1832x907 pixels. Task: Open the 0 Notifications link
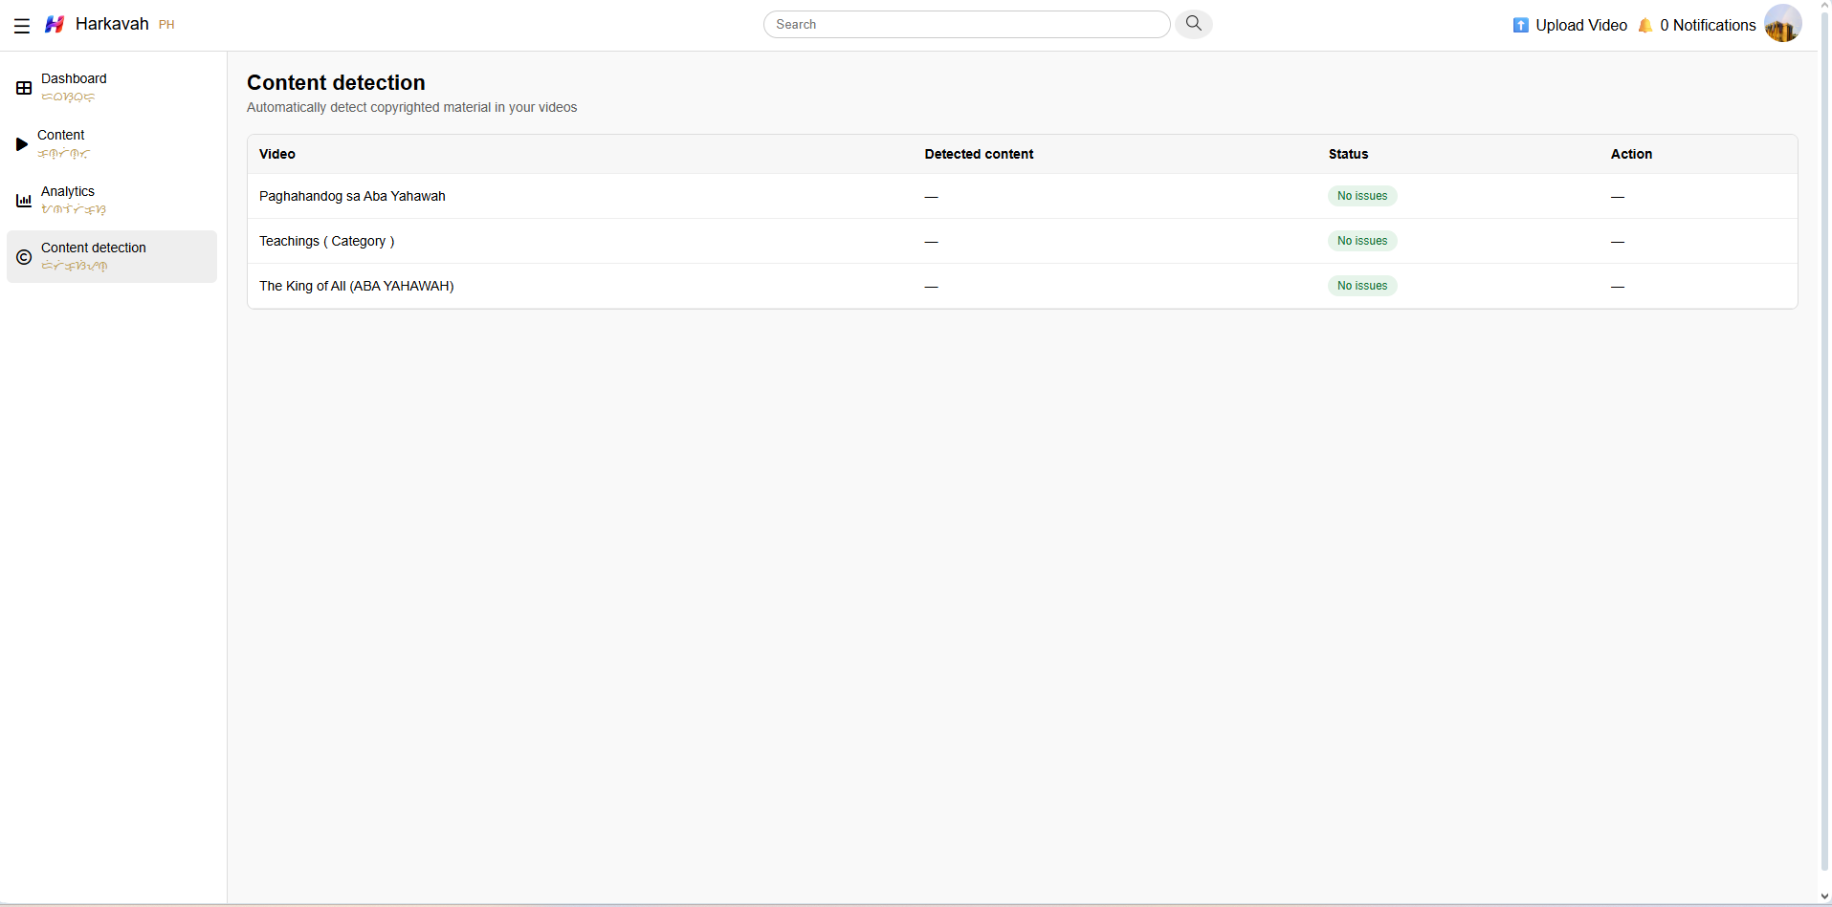pyautogui.click(x=1707, y=26)
